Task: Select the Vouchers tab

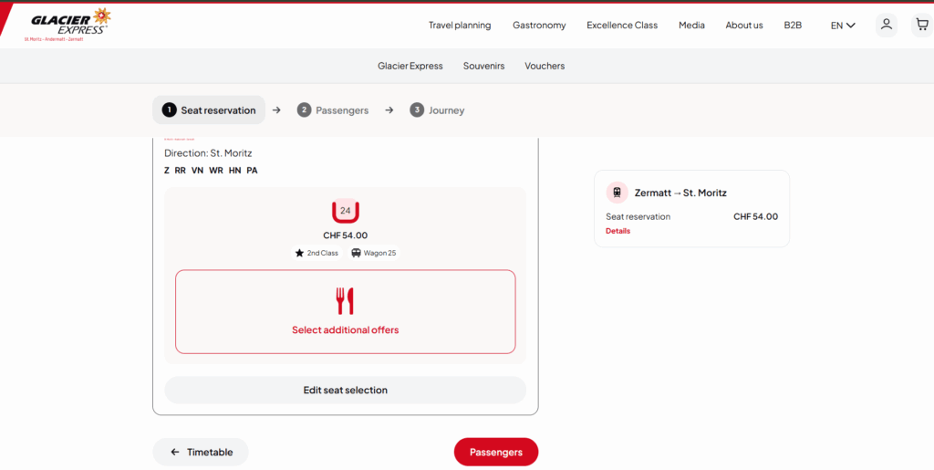Action: [545, 66]
